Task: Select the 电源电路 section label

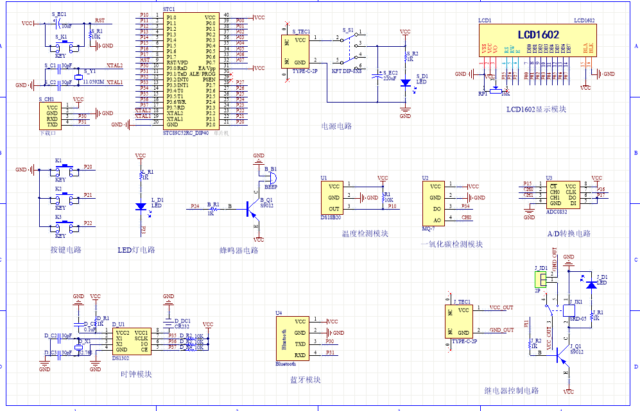Action: pyautogui.click(x=336, y=126)
